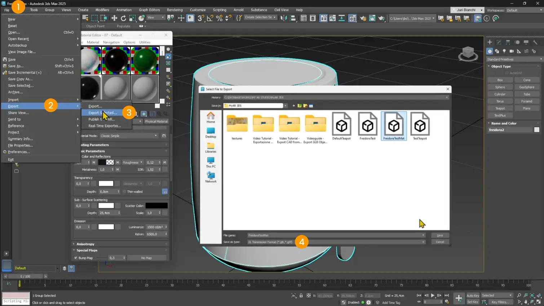Open the Workspaces Default dropdown
The width and height of the screenshot is (544, 306).
tap(524, 10)
